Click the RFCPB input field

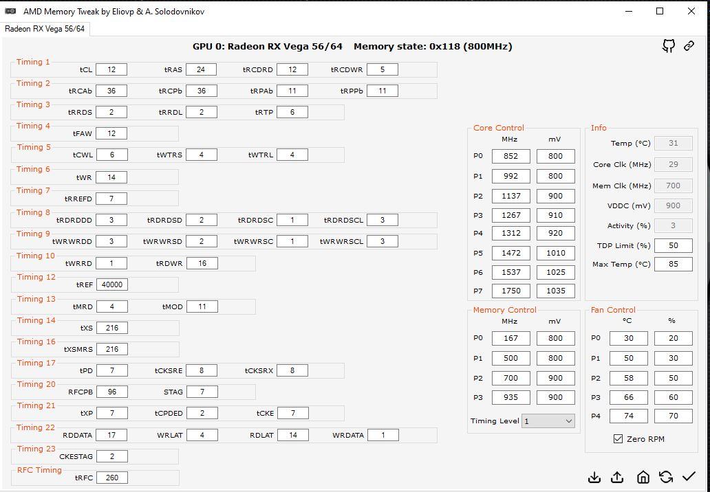(112, 392)
